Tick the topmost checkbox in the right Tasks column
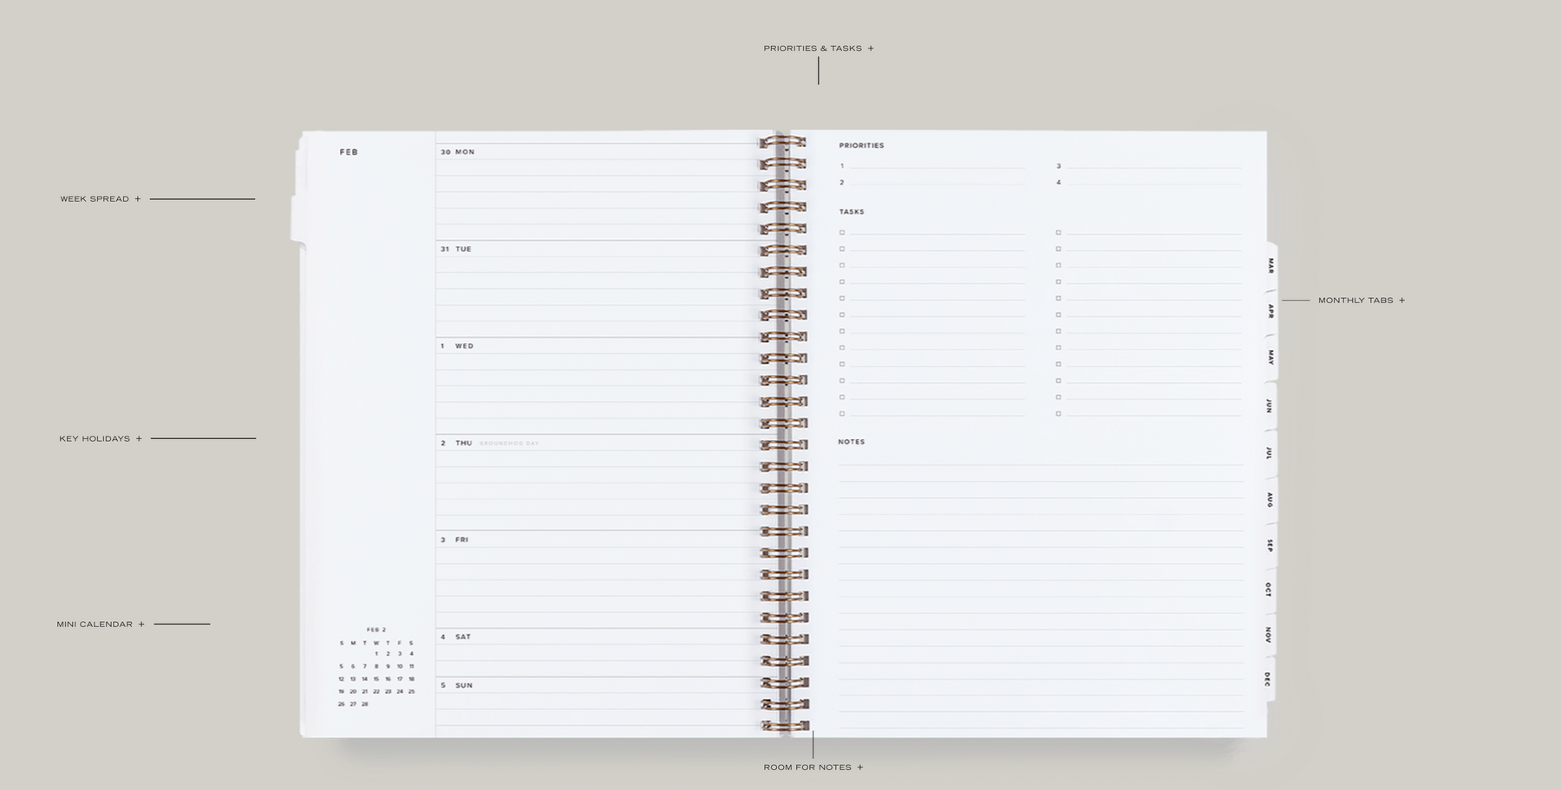The image size is (1561, 790). tap(1059, 233)
